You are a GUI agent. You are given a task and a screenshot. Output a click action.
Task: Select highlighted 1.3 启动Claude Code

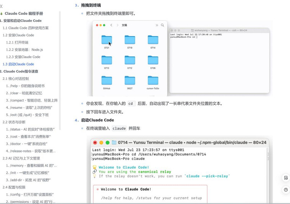18,64
